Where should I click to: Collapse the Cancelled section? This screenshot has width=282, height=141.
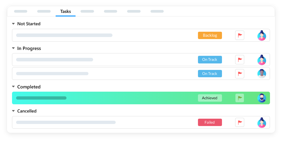(x=13, y=111)
